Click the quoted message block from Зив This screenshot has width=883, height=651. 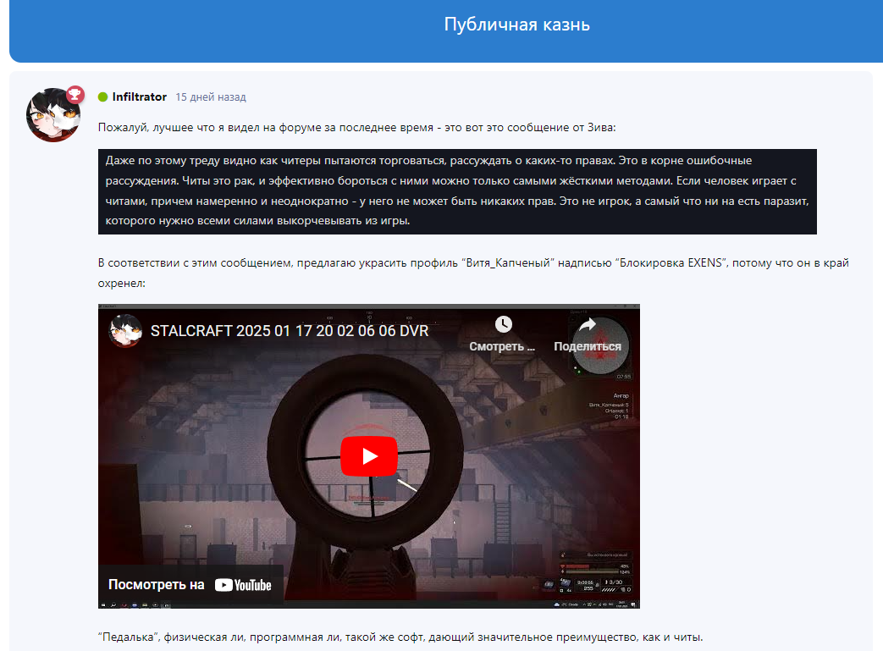(x=457, y=191)
